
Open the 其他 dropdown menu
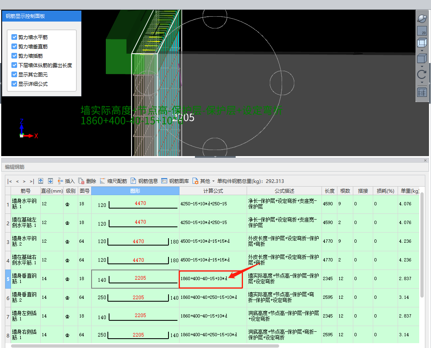click(x=203, y=181)
